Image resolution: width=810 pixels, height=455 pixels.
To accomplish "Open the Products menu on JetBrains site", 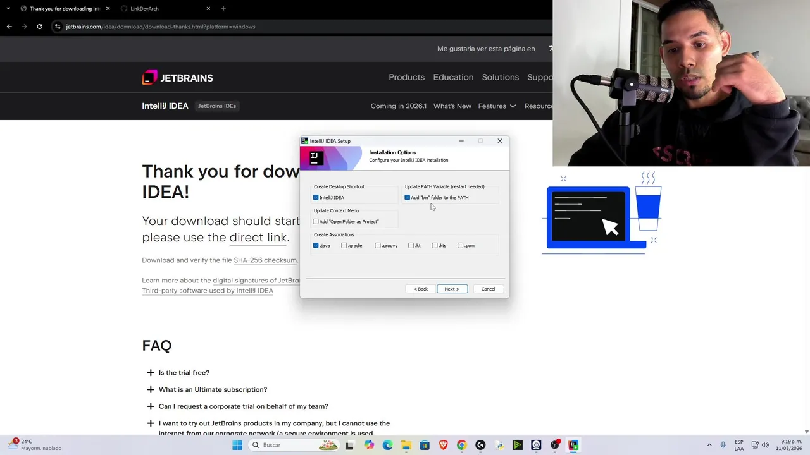I will [406, 77].
